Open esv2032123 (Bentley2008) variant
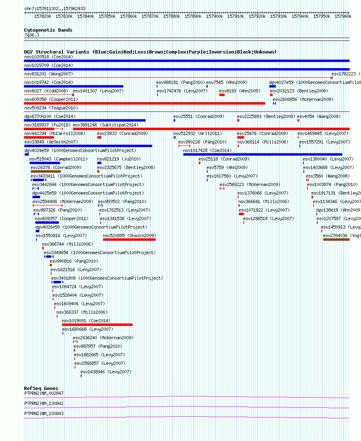Screen dimensions: 361x441 [x=299, y=91]
